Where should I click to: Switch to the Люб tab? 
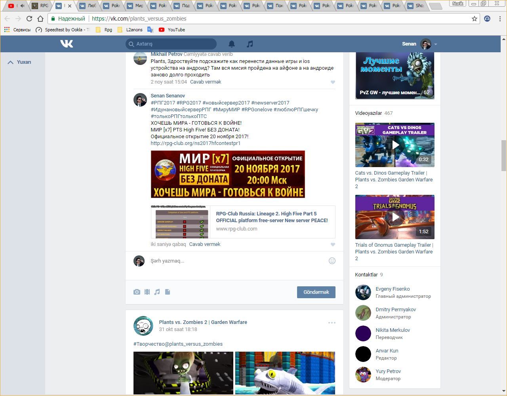[x=88, y=6]
